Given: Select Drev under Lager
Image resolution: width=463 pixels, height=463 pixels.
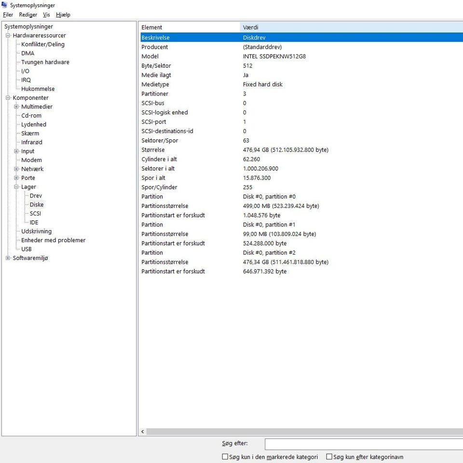Looking at the screenshot, I should 36,196.
